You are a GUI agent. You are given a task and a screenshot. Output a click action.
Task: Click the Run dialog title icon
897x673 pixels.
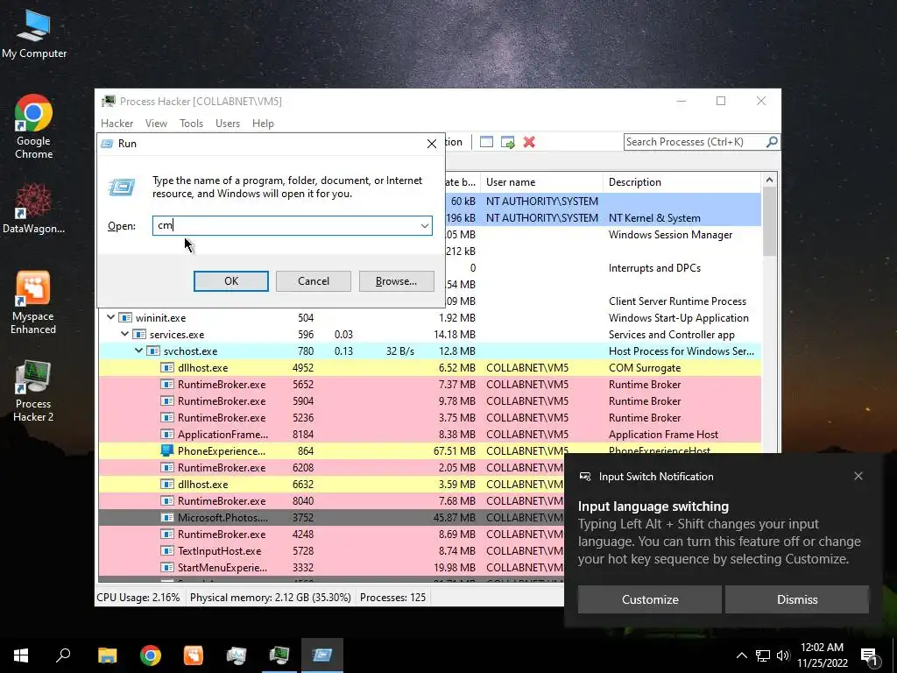point(108,144)
